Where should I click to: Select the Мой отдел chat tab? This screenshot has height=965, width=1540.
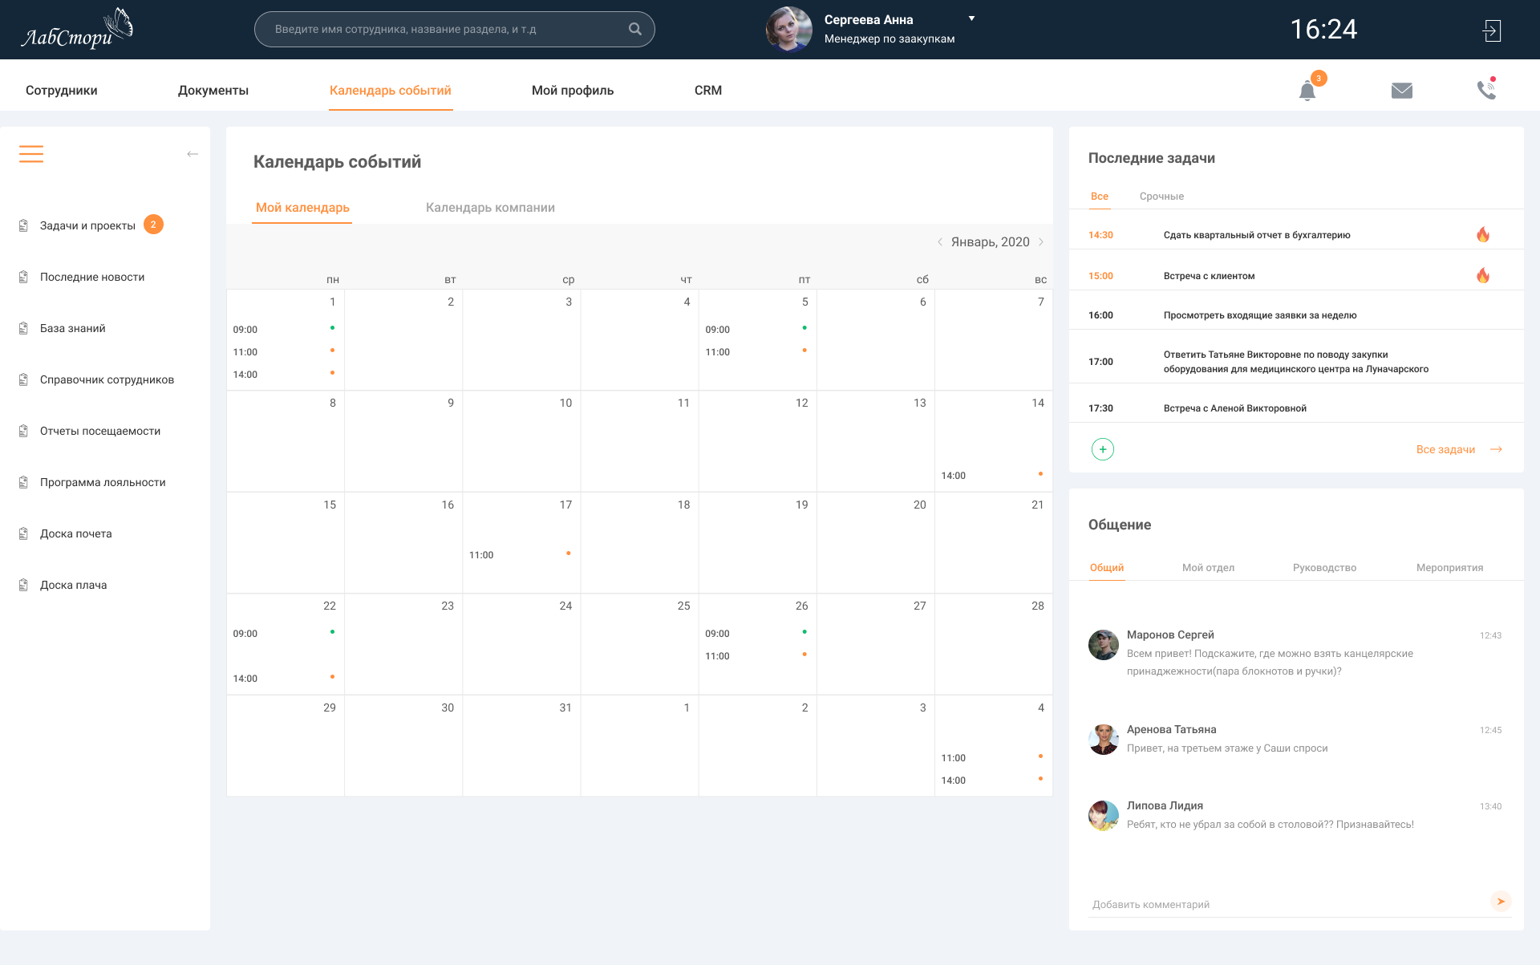click(x=1208, y=568)
